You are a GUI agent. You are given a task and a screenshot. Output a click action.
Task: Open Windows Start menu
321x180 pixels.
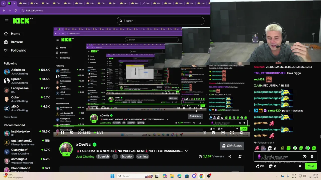112,176
